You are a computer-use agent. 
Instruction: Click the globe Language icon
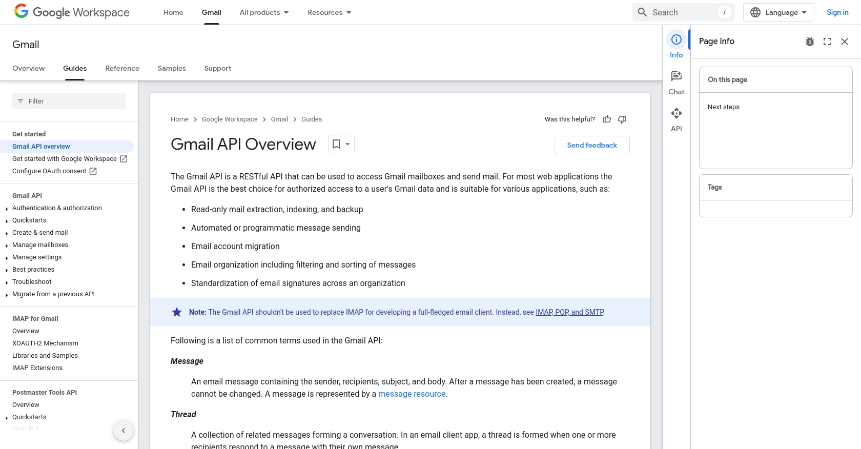coord(755,12)
